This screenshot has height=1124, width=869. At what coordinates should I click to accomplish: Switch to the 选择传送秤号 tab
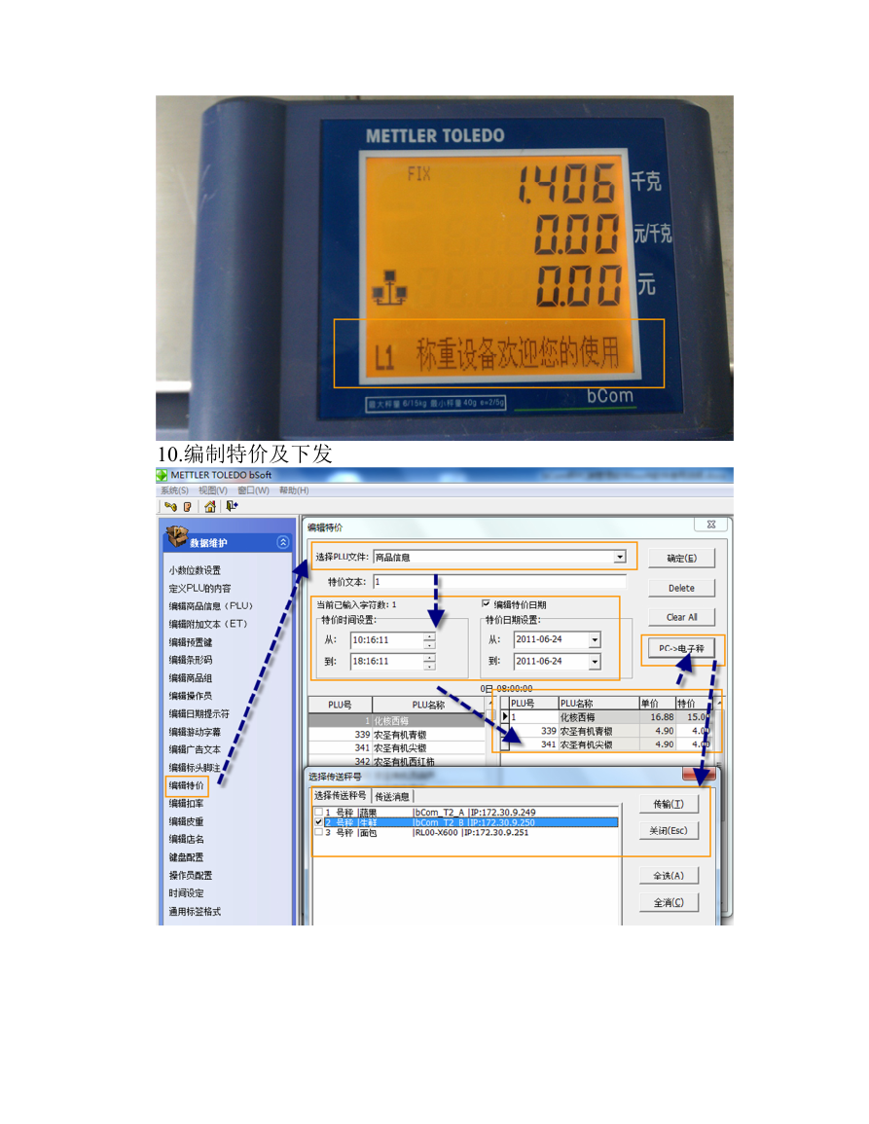tap(340, 796)
